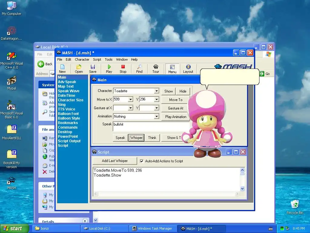Select the DataWagon desktop shortcut
The height and width of the screenshot is (233, 310).
12,33
